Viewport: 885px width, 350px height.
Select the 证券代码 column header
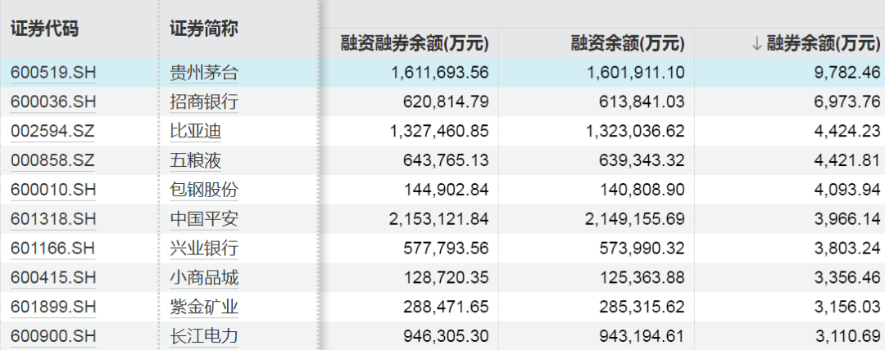(44, 29)
